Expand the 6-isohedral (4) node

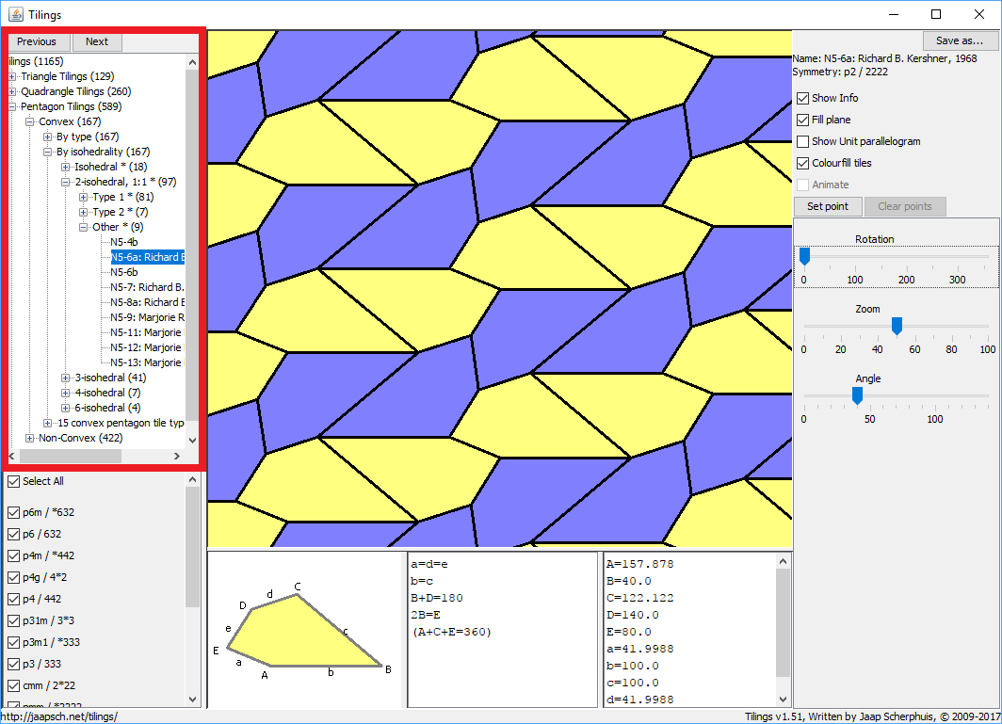coord(65,408)
